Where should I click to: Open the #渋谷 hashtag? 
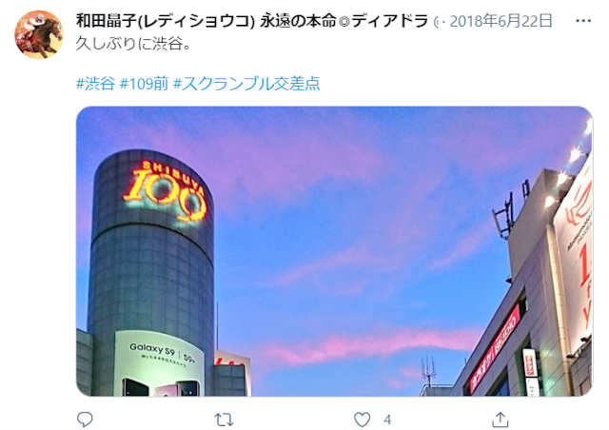[x=95, y=84]
